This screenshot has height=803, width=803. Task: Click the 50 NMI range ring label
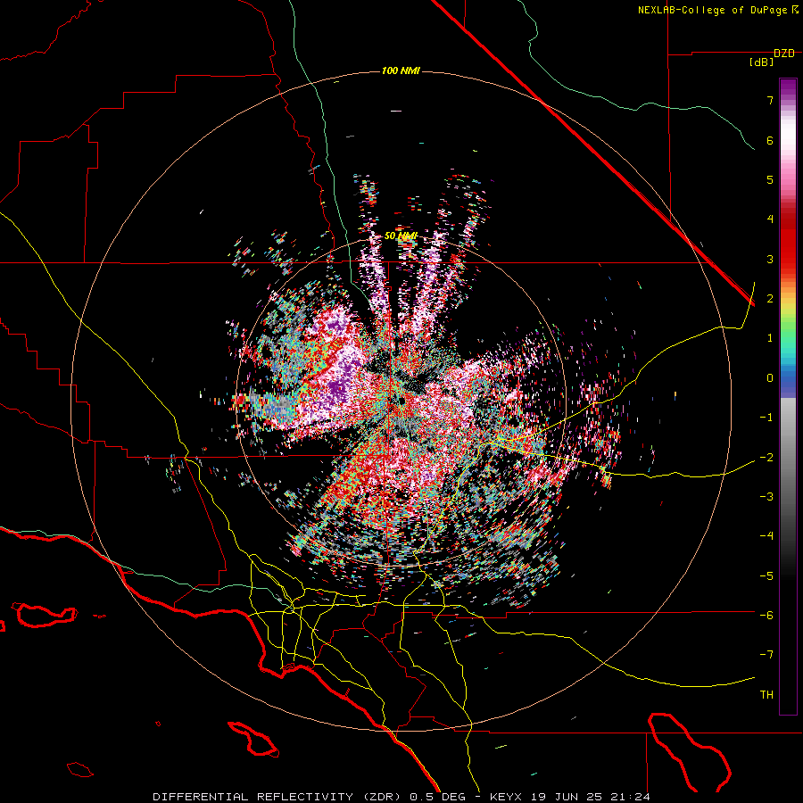401,236
